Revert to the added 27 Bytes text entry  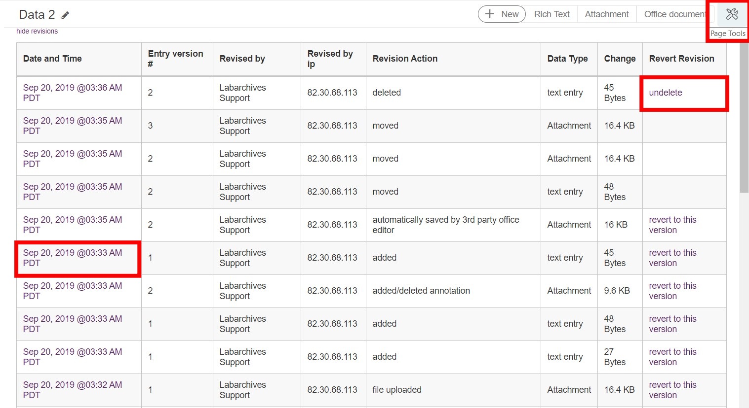pyautogui.click(x=672, y=357)
